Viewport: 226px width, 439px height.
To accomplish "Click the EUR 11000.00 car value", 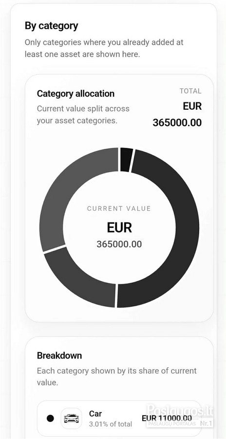I will coord(167,419).
